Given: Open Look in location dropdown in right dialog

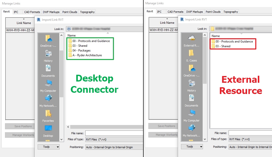Looking at the screenshot, I should tap(241, 29).
